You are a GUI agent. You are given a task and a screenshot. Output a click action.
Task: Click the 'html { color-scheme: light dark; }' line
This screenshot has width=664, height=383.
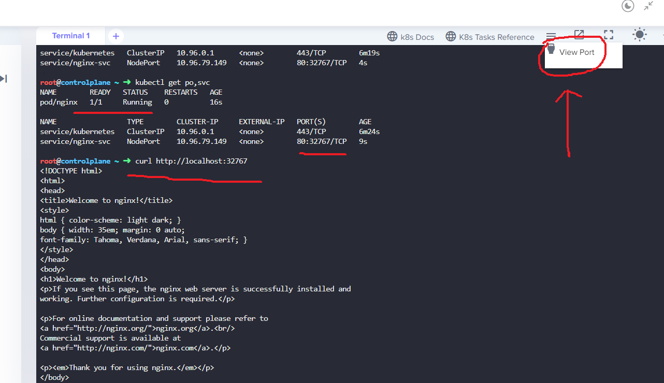tap(110, 220)
